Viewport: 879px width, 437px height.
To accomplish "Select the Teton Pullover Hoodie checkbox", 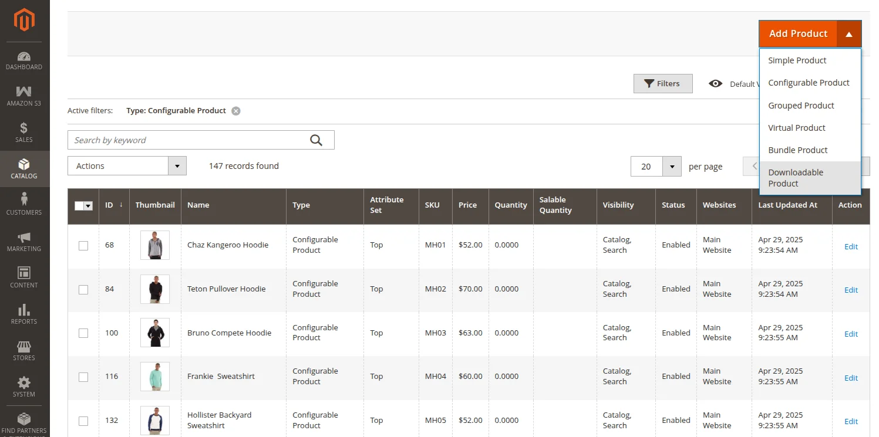I will tap(83, 290).
